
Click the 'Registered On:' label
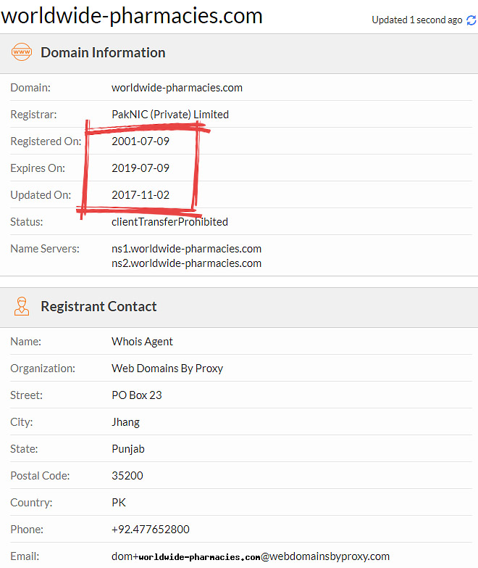[x=46, y=141]
